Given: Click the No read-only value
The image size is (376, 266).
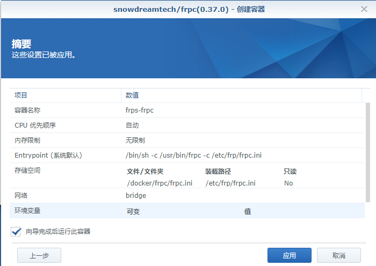Looking at the screenshot, I should pyautogui.click(x=288, y=183).
